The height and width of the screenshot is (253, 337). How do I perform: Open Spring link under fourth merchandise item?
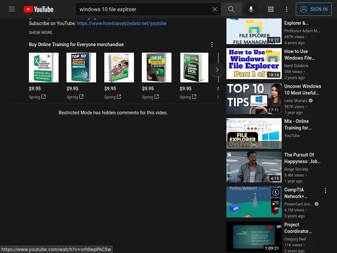point(150,97)
